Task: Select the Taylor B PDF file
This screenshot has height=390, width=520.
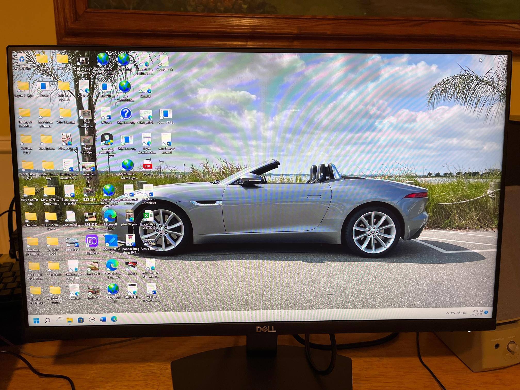Action: [x=148, y=166]
